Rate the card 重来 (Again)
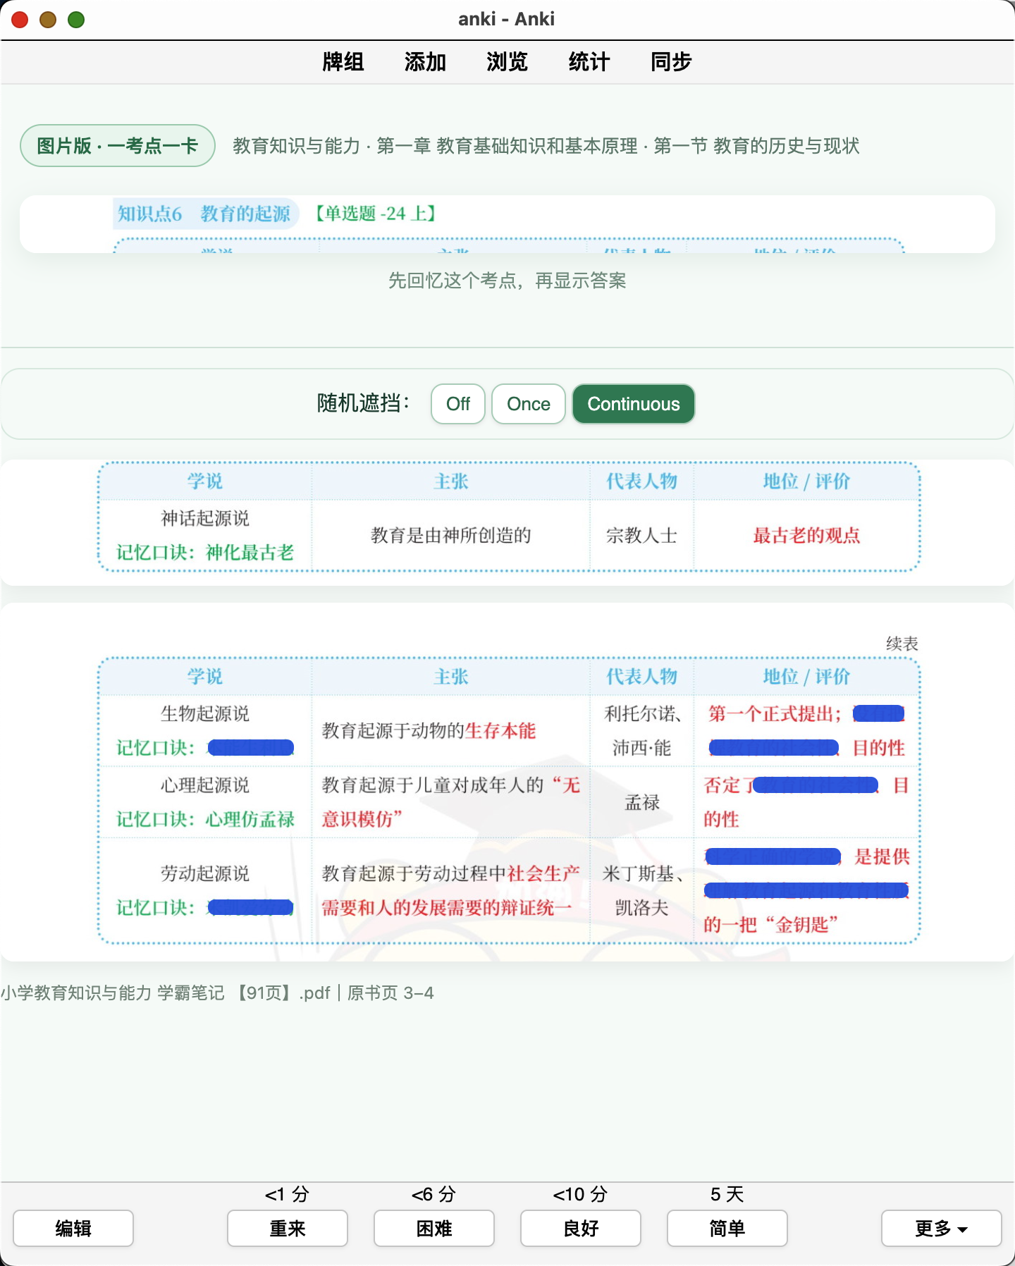Viewport: 1015px width, 1266px height. [x=288, y=1229]
